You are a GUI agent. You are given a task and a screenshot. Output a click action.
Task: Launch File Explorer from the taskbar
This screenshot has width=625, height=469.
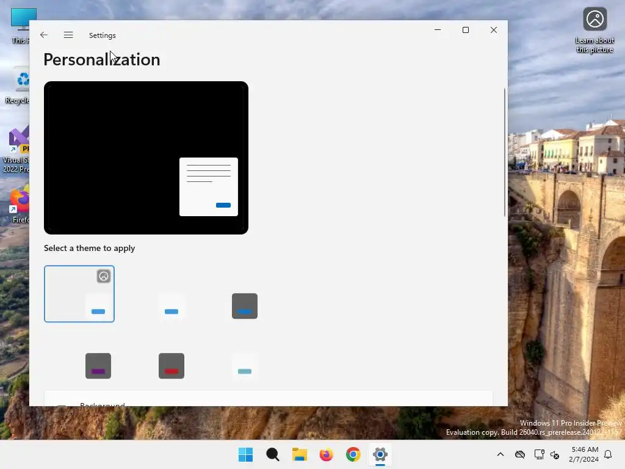pos(299,454)
